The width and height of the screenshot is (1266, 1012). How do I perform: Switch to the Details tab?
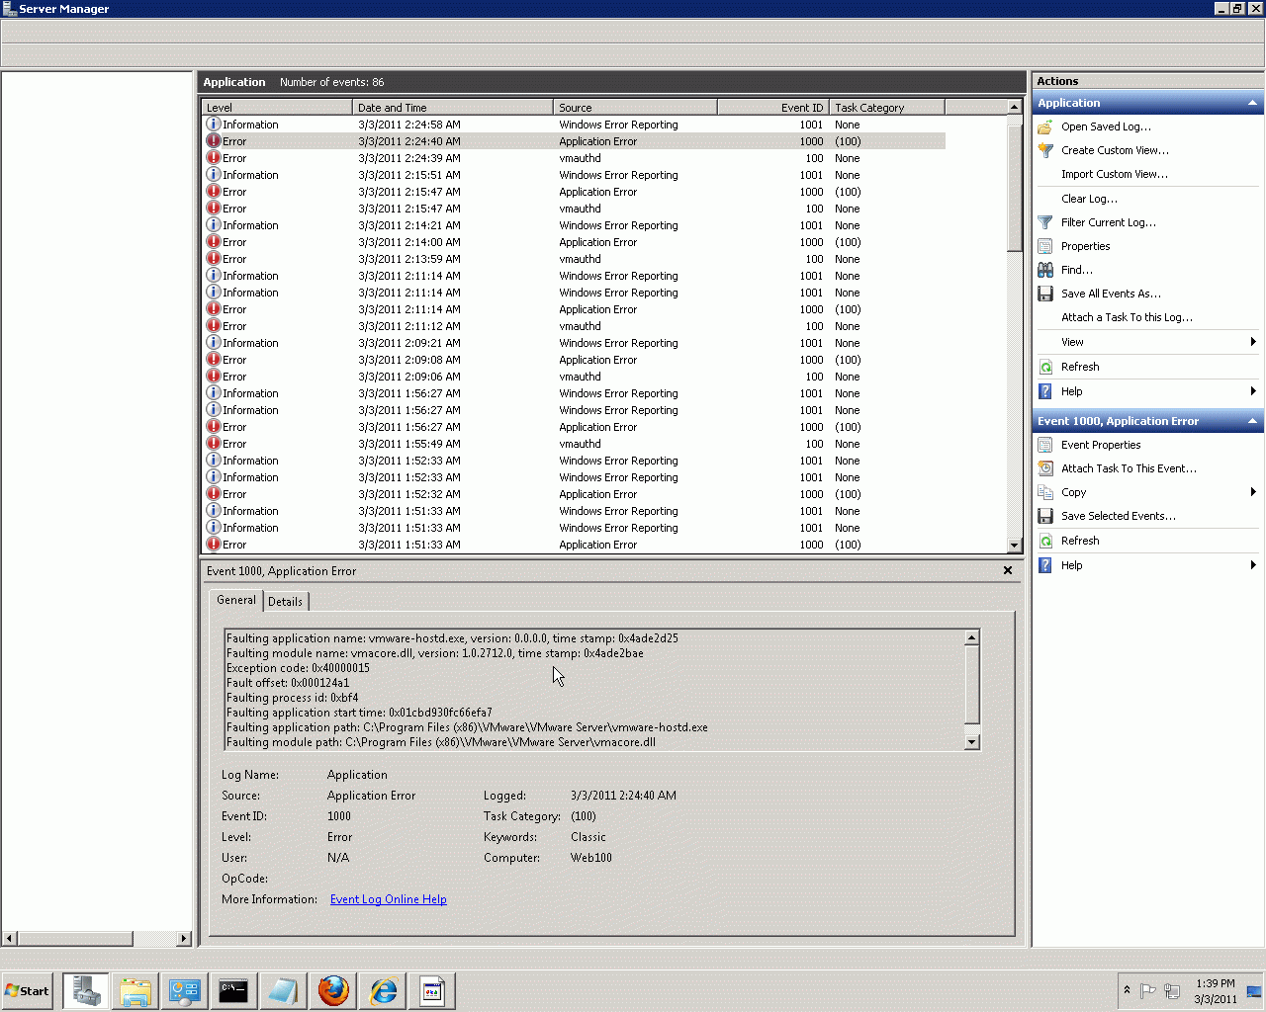click(x=286, y=602)
